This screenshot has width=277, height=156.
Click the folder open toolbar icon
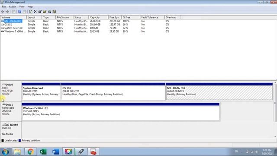tap(45, 12)
